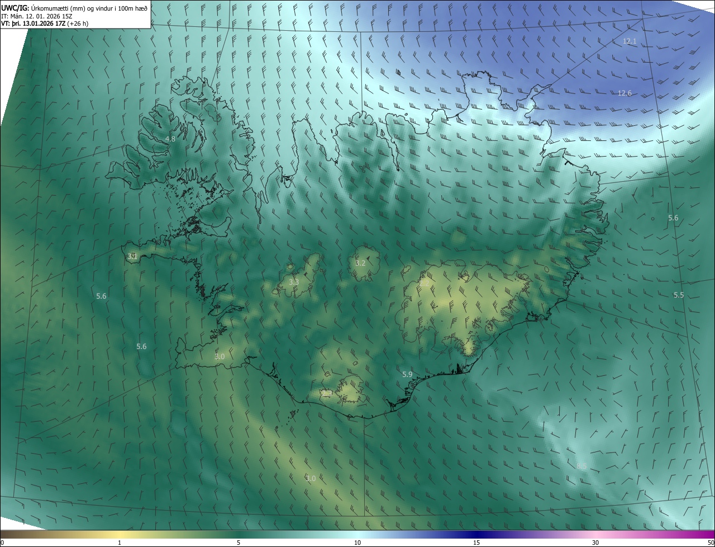Image resolution: width=715 pixels, height=547 pixels.
Task: Click the colorbar tick label '10'
Action: pos(357,543)
